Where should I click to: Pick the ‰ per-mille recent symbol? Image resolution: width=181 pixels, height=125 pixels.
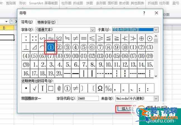click(108, 89)
